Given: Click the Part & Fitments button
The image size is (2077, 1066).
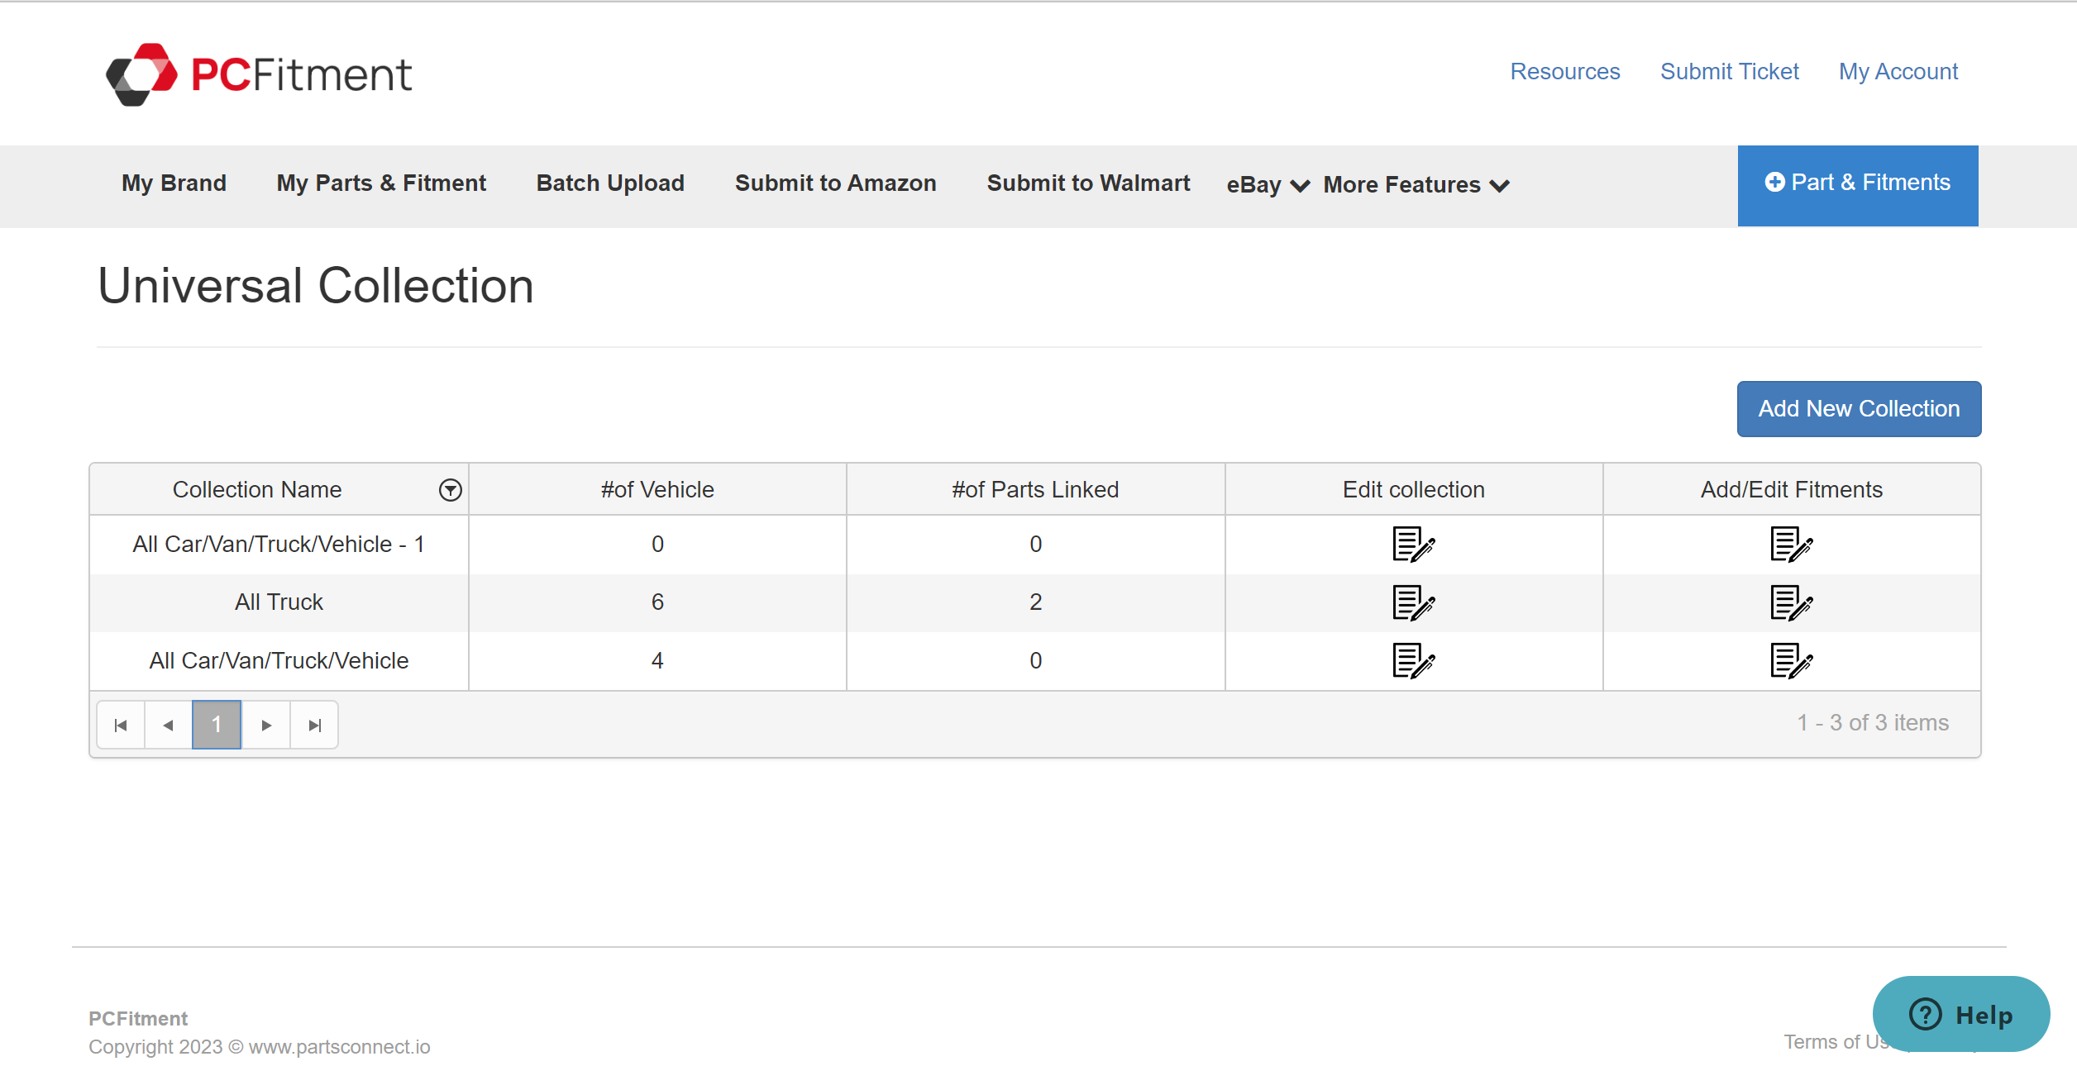Looking at the screenshot, I should [1857, 183].
